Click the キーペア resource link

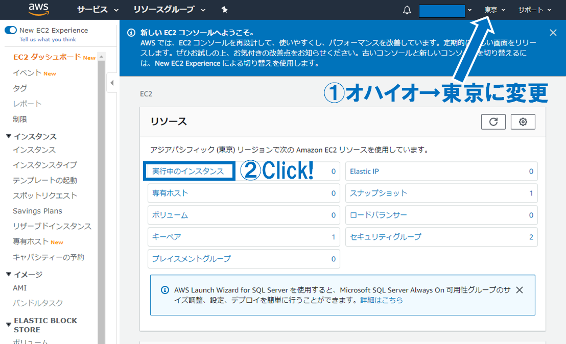167,237
